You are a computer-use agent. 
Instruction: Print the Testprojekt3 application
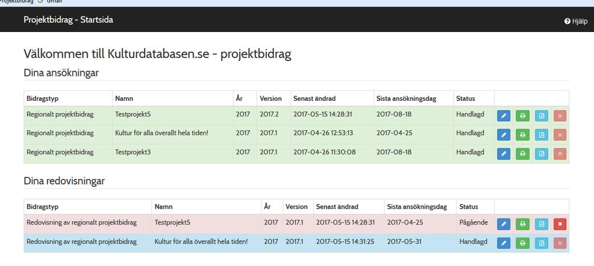(x=523, y=154)
